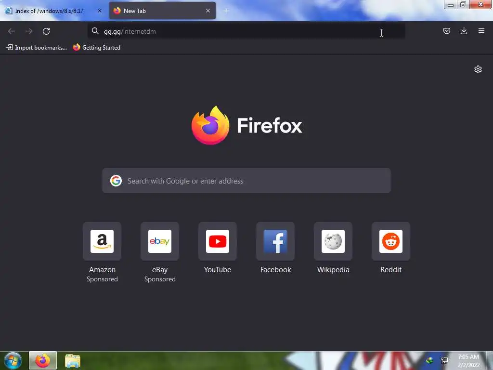The width and height of the screenshot is (493, 370).
Task: Minimize the Firefox window
Action: pos(450,5)
